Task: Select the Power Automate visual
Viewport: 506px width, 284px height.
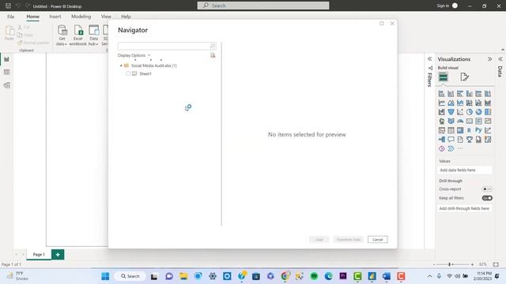Action: tap(451, 148)
